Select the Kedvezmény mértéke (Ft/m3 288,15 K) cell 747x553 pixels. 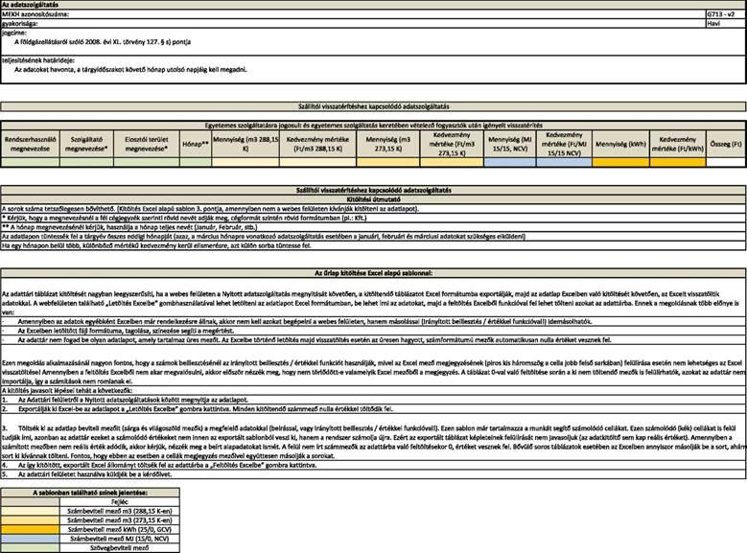point(317,162)
